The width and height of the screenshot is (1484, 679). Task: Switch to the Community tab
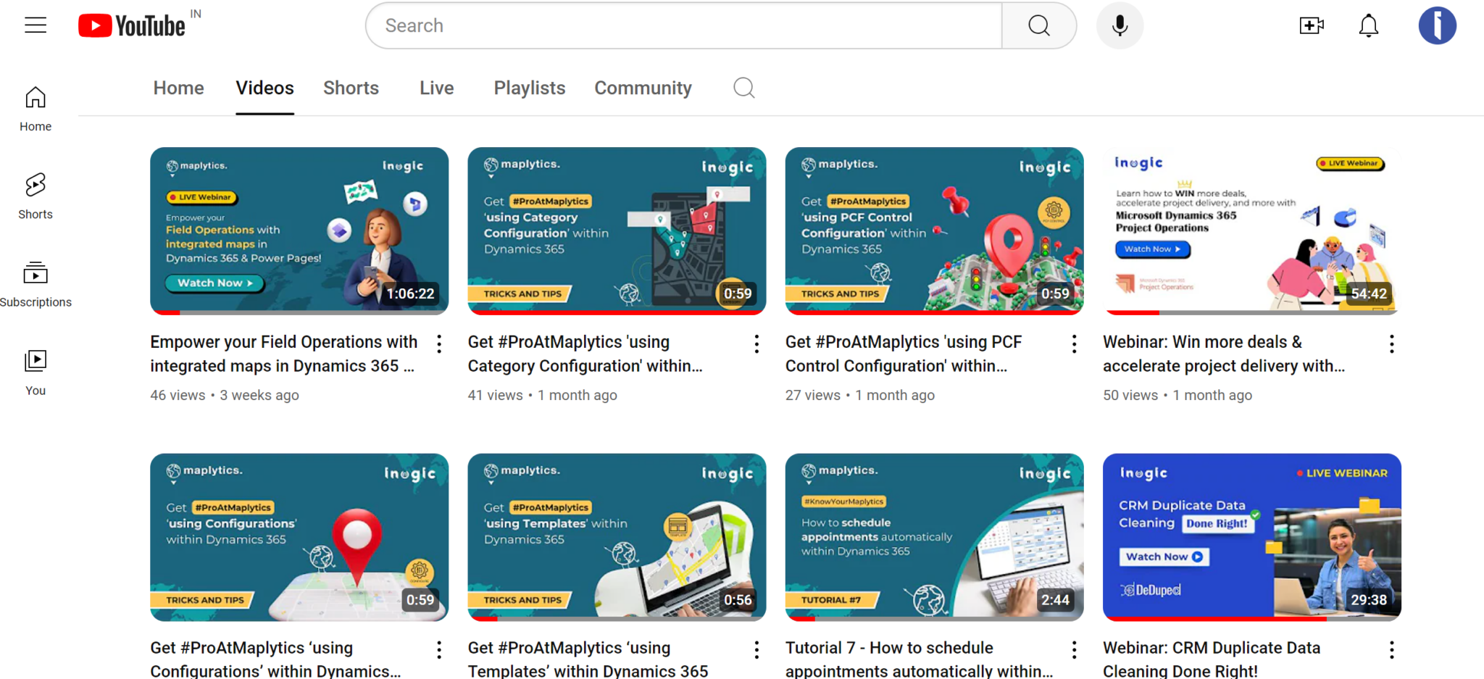643,88
